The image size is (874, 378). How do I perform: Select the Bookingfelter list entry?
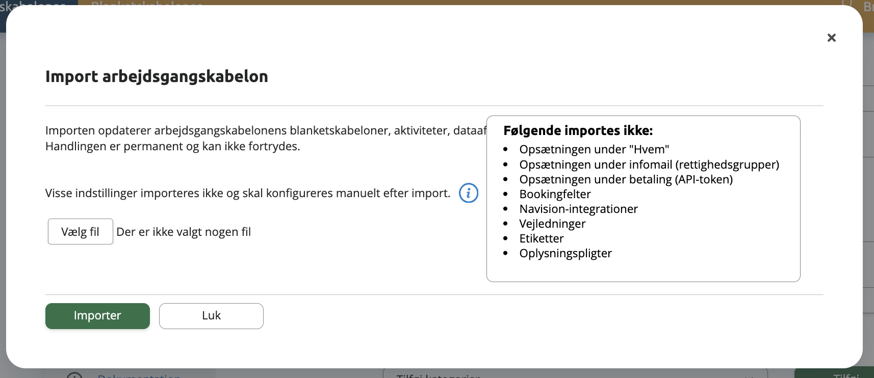[555, 194]
